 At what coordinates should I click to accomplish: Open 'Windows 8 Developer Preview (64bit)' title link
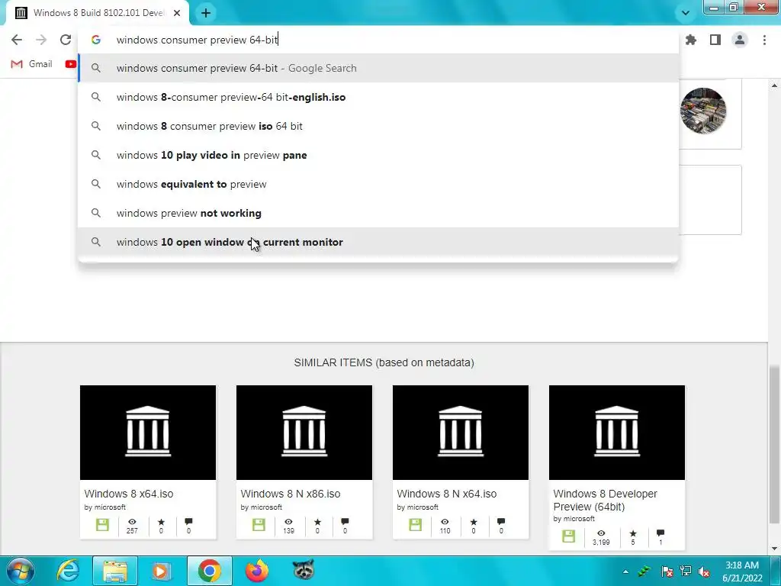tap(605, 501)
